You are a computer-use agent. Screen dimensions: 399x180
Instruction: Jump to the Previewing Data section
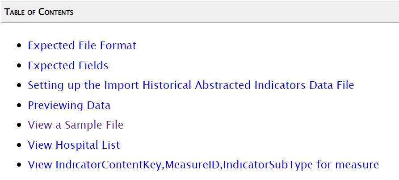tap(69, 105)
